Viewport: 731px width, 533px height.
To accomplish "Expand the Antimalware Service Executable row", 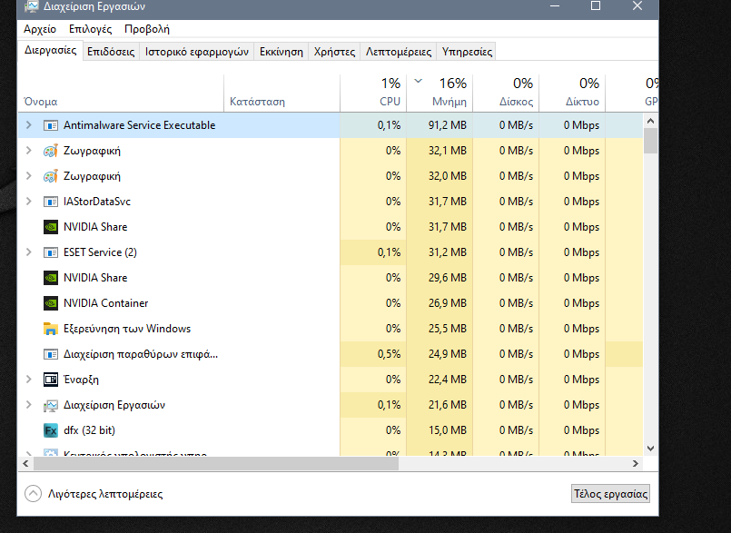I will pyautogui.click(x=29, y=125).
